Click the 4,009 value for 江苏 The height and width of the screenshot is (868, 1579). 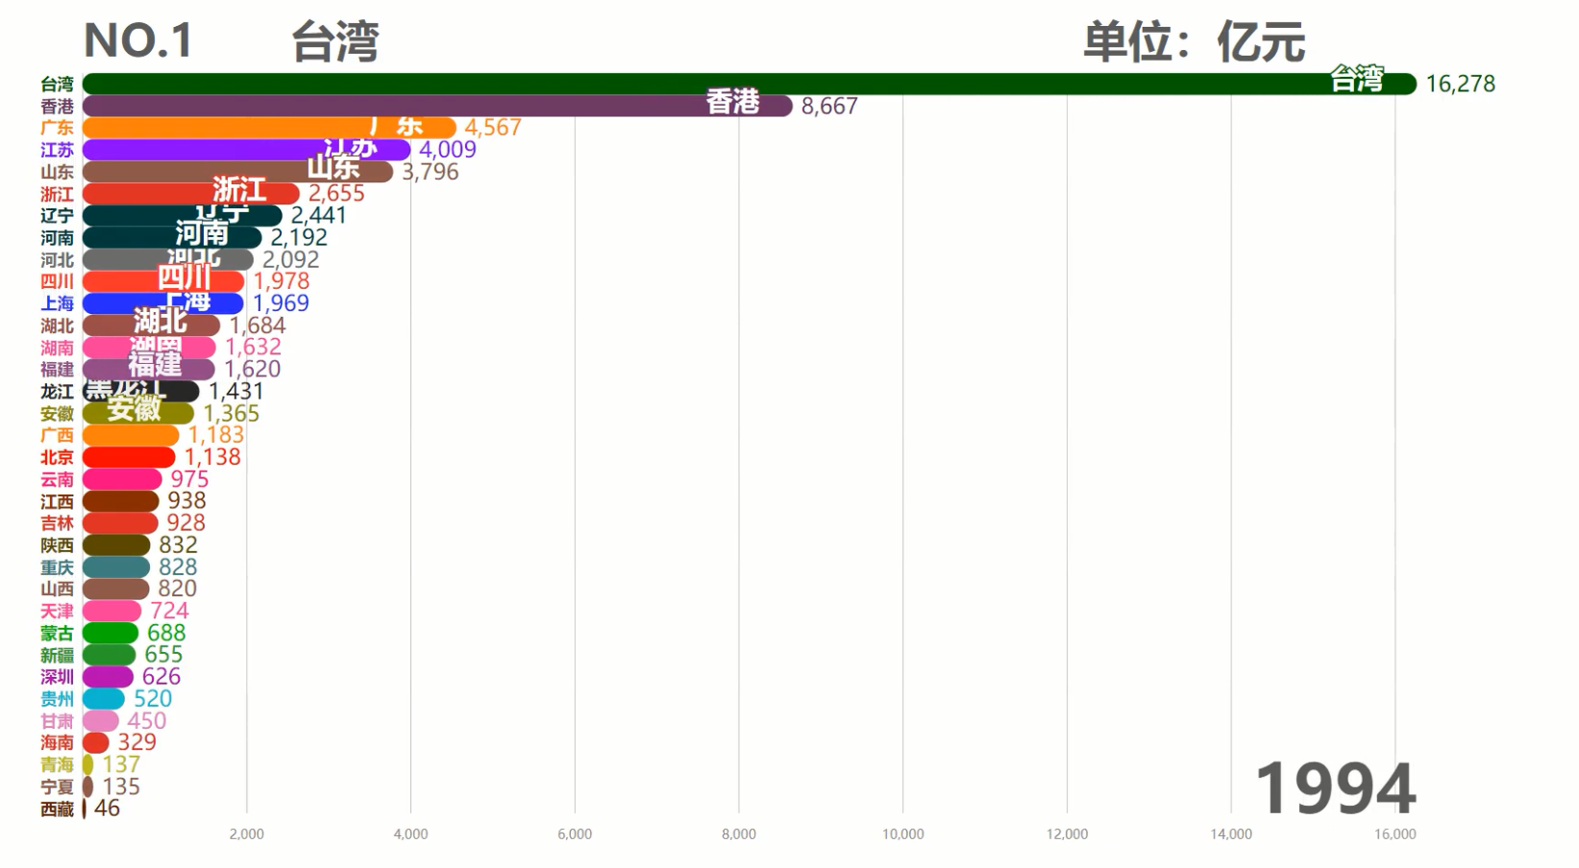point(448,150)
